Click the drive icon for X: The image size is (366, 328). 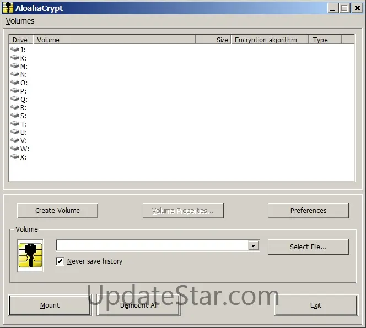[15, 157]
